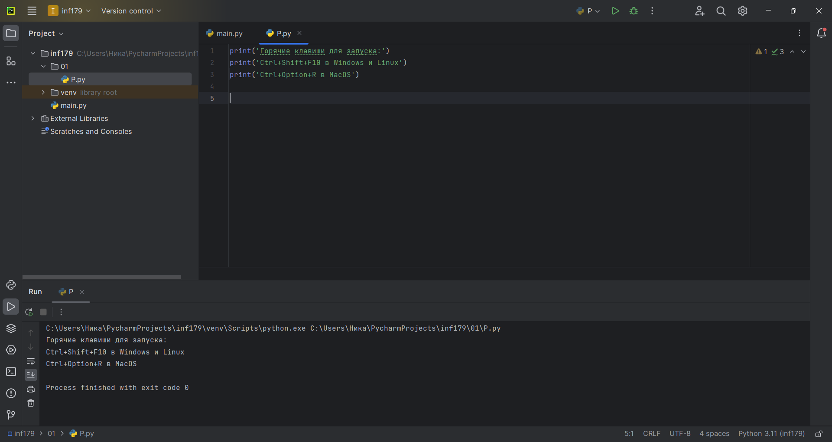Viewport: 832px width, 442px height.
Task: Expand External Libraries node
Action: click(x=32, y=118)
